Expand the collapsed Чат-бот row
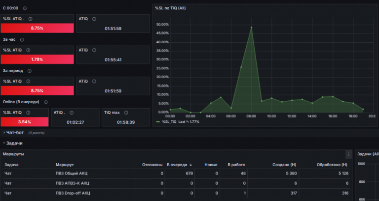 4,133
